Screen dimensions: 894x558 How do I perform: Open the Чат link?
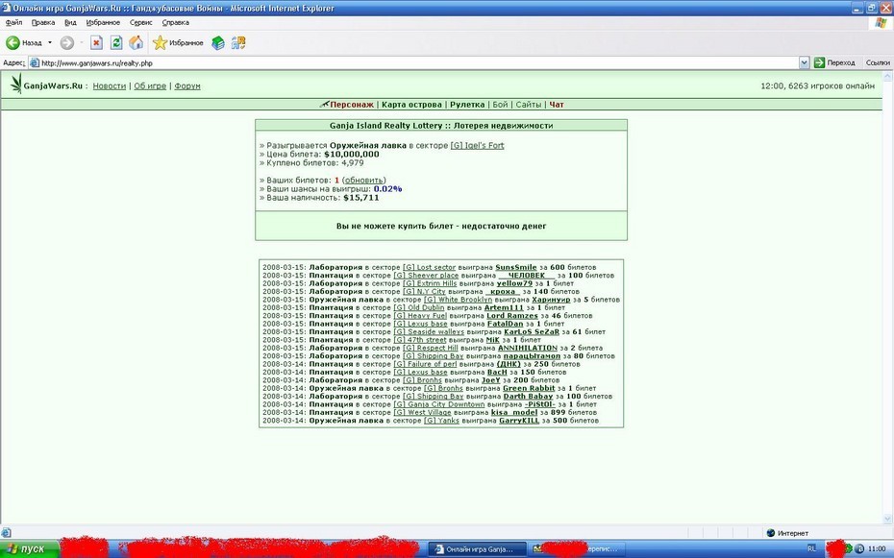pos(557,105)
